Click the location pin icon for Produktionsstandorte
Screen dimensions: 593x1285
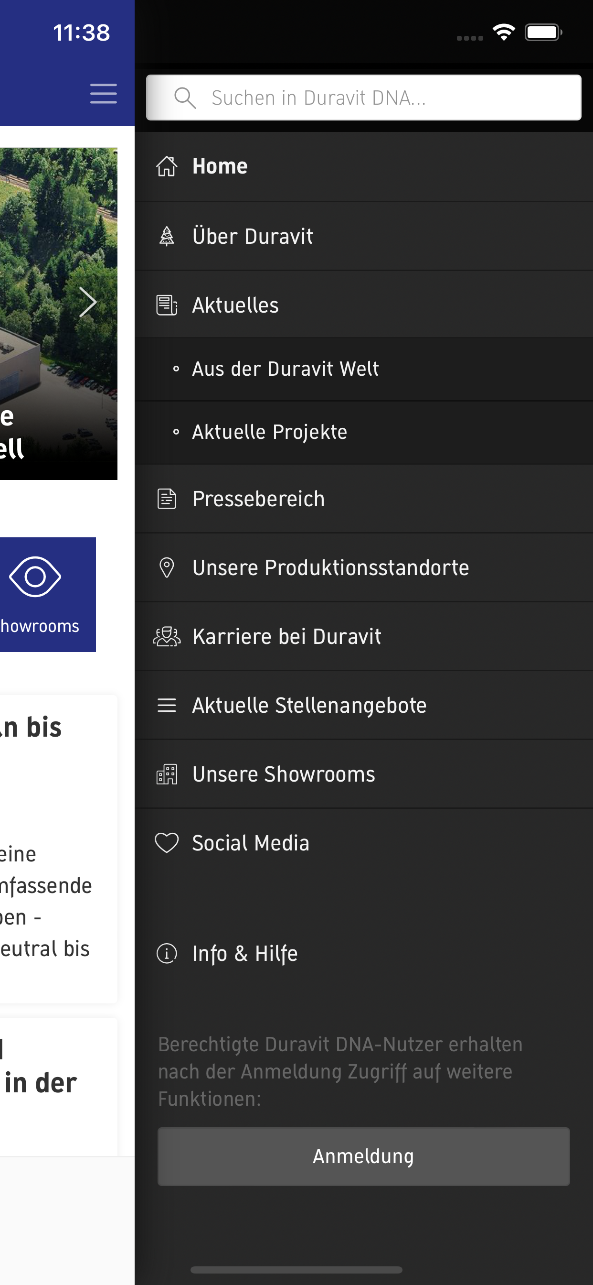pyautogui.click(x=167, y=567)
